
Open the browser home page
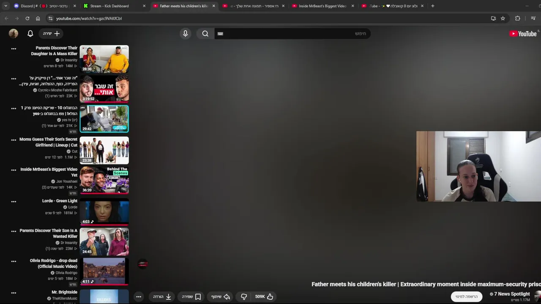38,19
